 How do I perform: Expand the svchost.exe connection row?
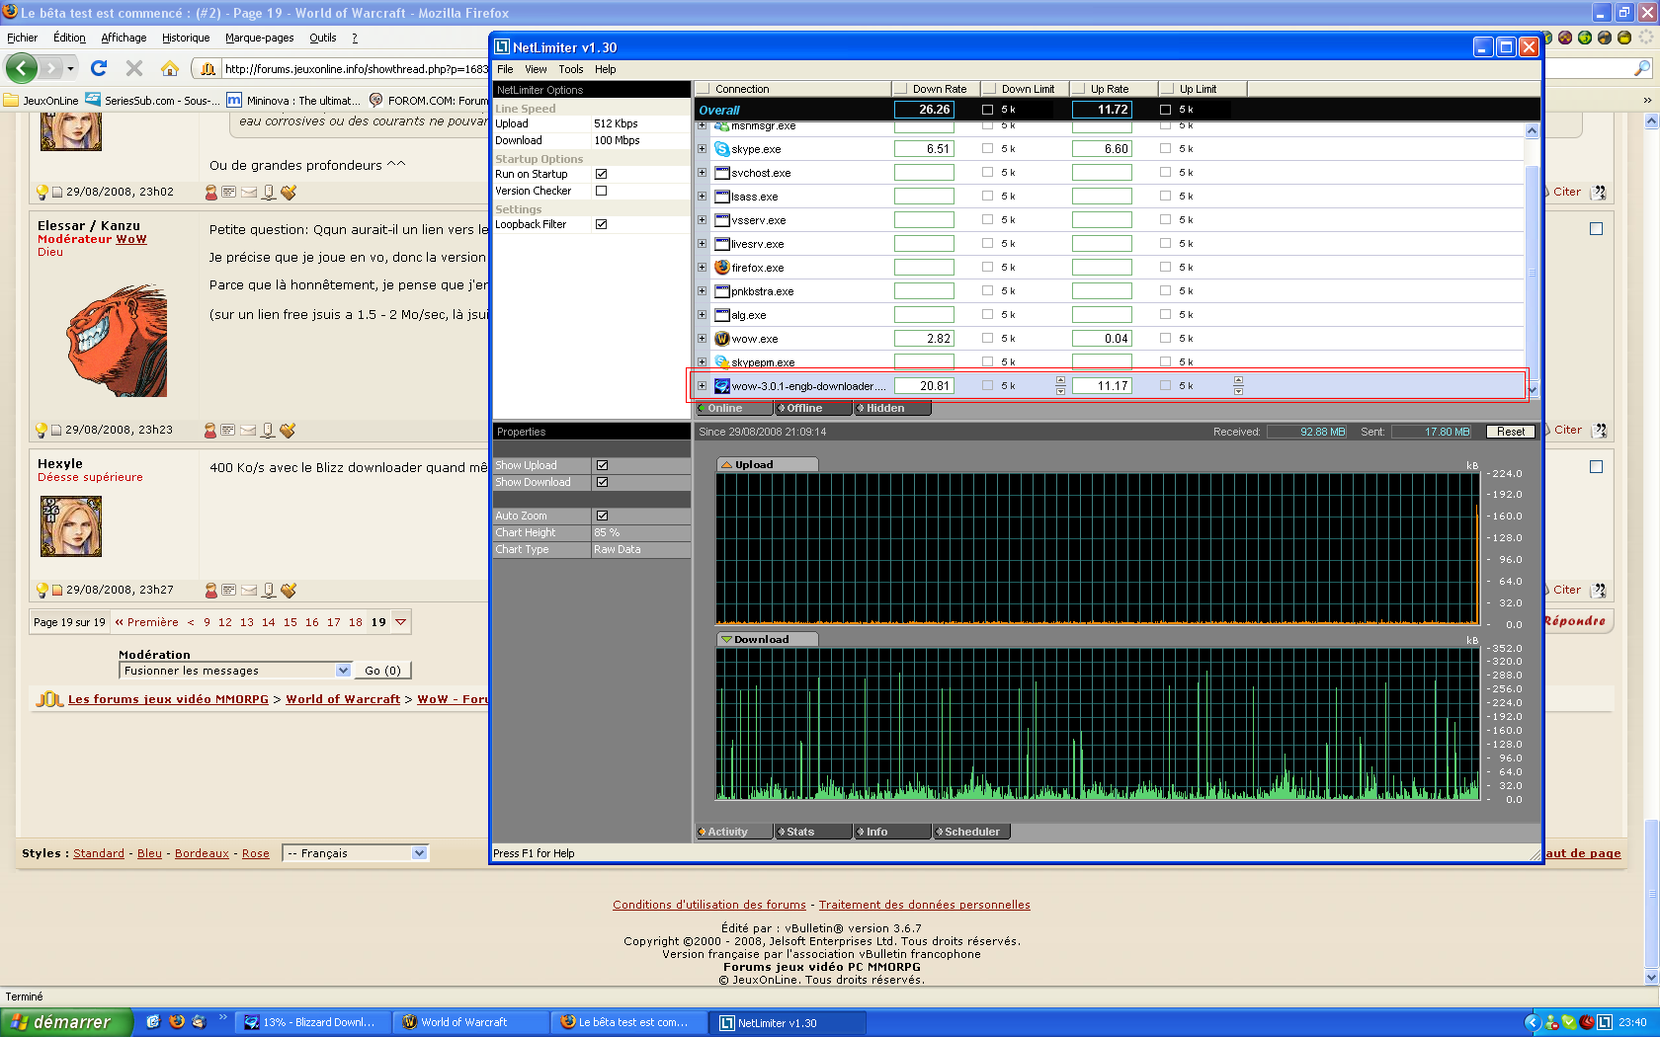coord(702,173)
